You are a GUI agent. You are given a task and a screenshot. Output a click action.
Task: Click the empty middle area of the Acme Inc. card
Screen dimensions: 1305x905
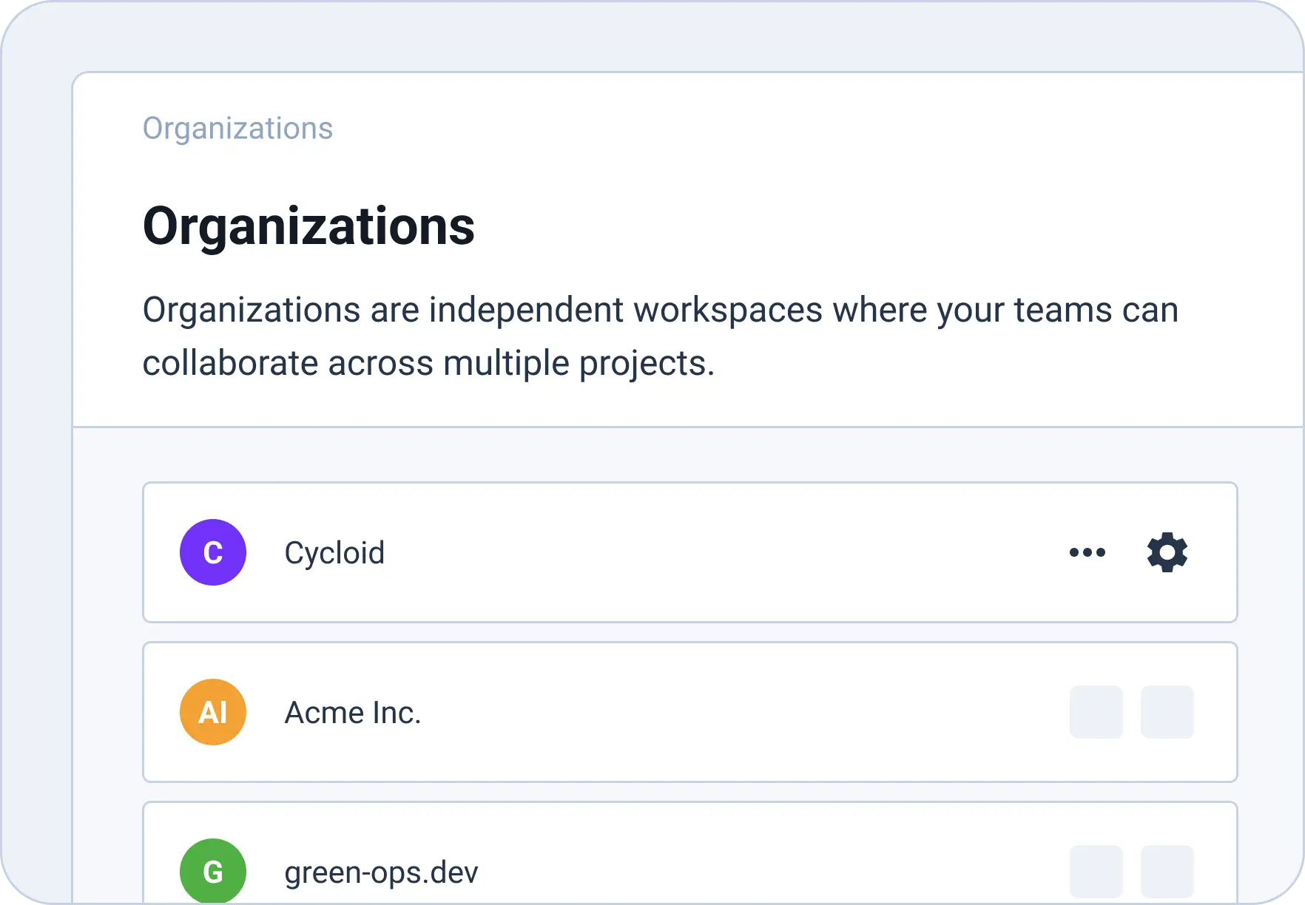[703, 712]
